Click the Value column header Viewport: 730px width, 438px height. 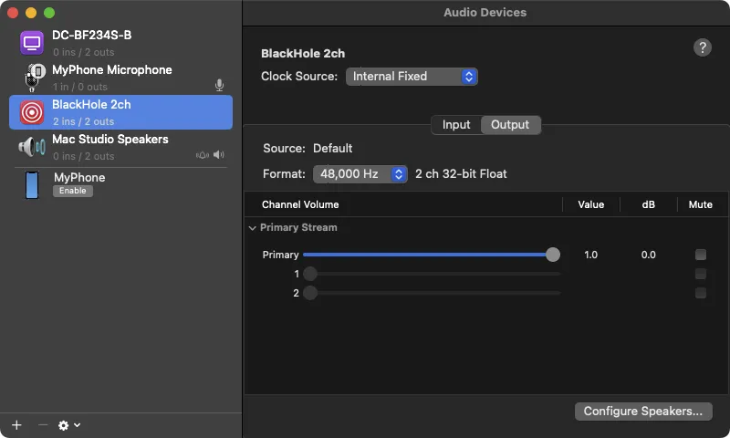(590, 204)
